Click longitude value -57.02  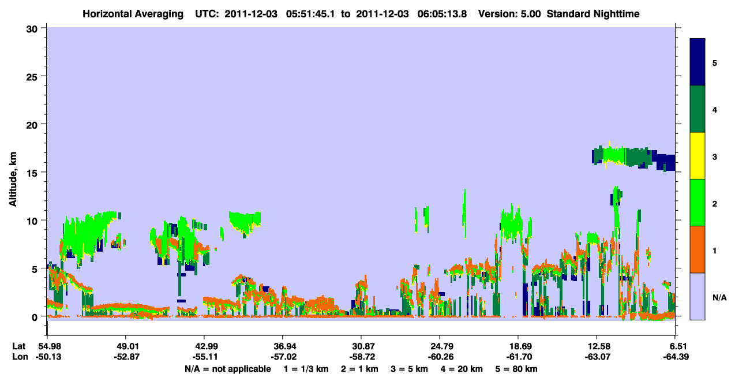click(x=283, y=357)
